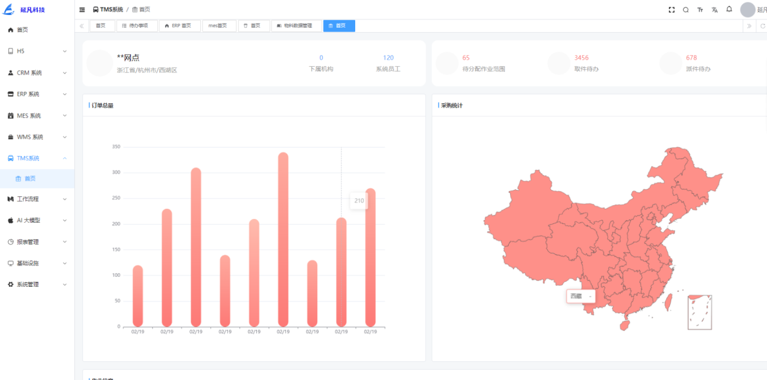Switch to the mes首页 tab
This screenshot has height=380, width=767.
[x=219, y=26]
